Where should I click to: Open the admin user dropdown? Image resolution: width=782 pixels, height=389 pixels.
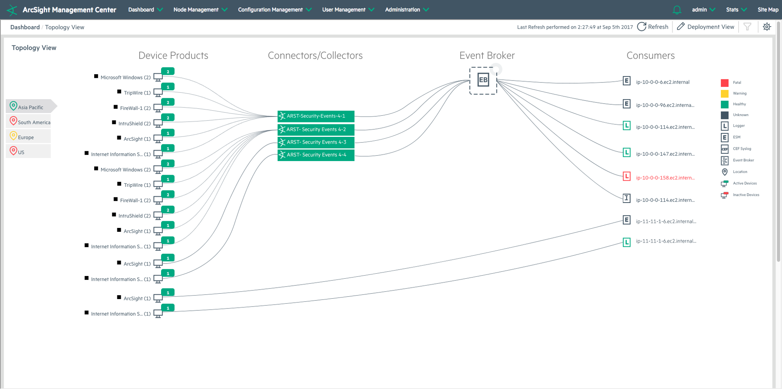703,10
